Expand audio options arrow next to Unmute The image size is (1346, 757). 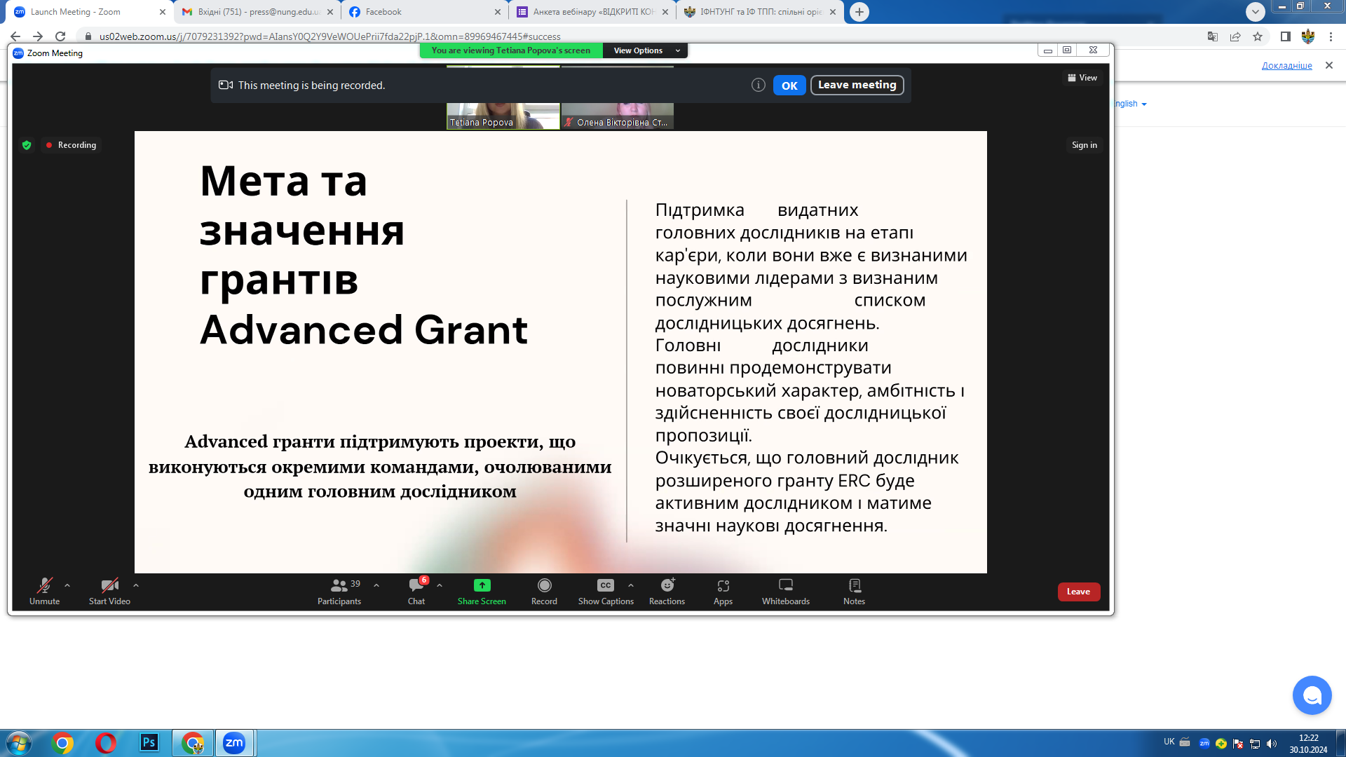67,585
